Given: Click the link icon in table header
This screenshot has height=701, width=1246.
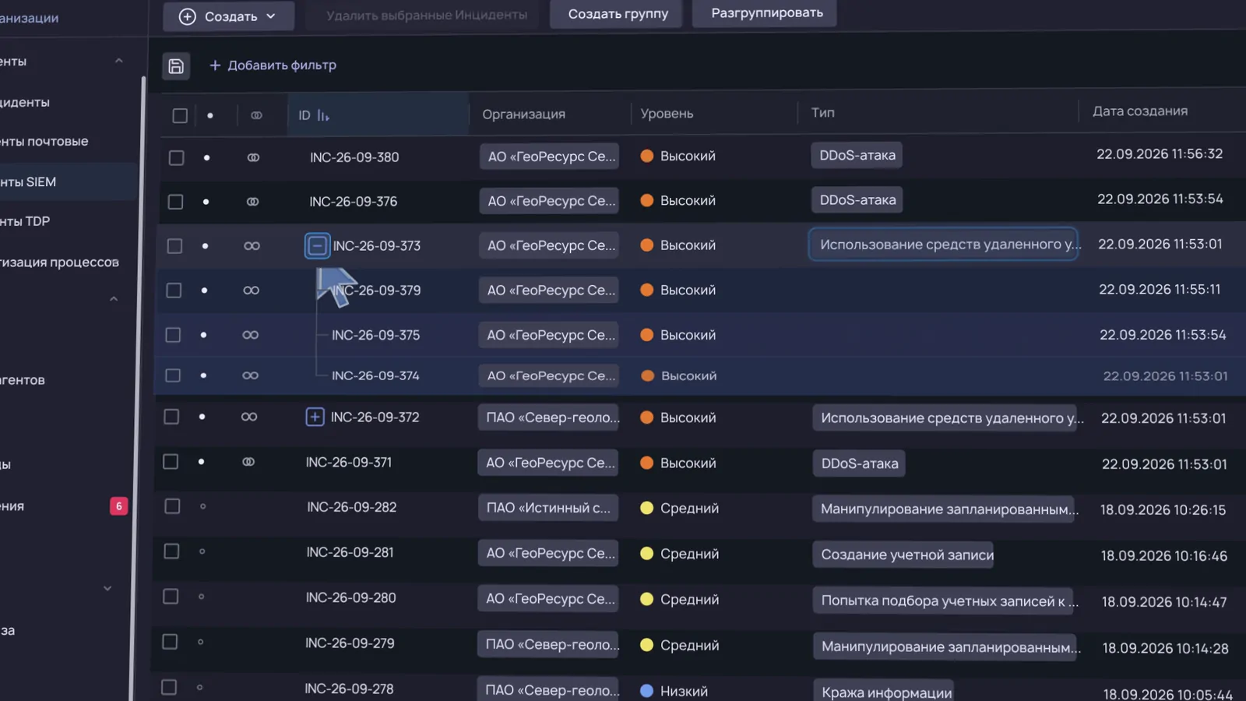Looking at the screenshot, I should point(256,115).
